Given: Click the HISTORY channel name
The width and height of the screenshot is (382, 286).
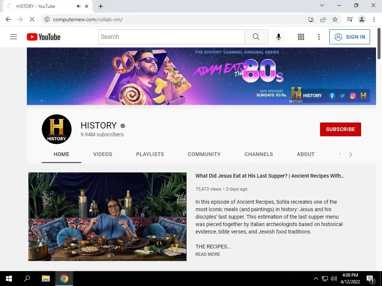Looking at the screenshot, I should [98, 125].
